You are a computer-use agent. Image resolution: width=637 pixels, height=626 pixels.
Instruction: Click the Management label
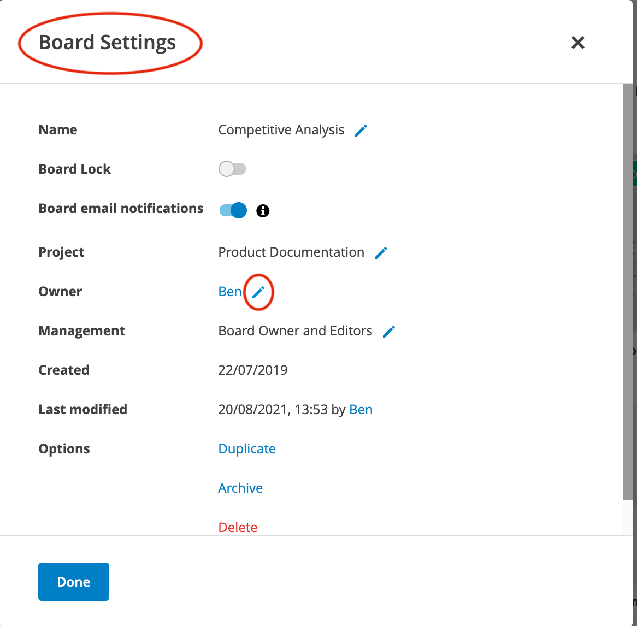coord(81,330)
